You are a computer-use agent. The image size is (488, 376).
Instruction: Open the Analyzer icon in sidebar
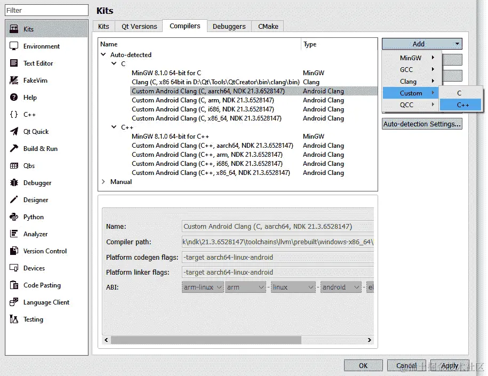click(x=14, y=234)
